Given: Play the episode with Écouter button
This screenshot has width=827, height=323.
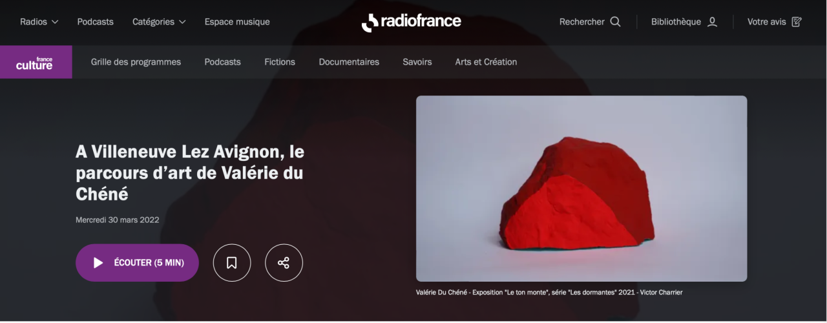Looking at the screenshot, I should click(x=137, y=263).
